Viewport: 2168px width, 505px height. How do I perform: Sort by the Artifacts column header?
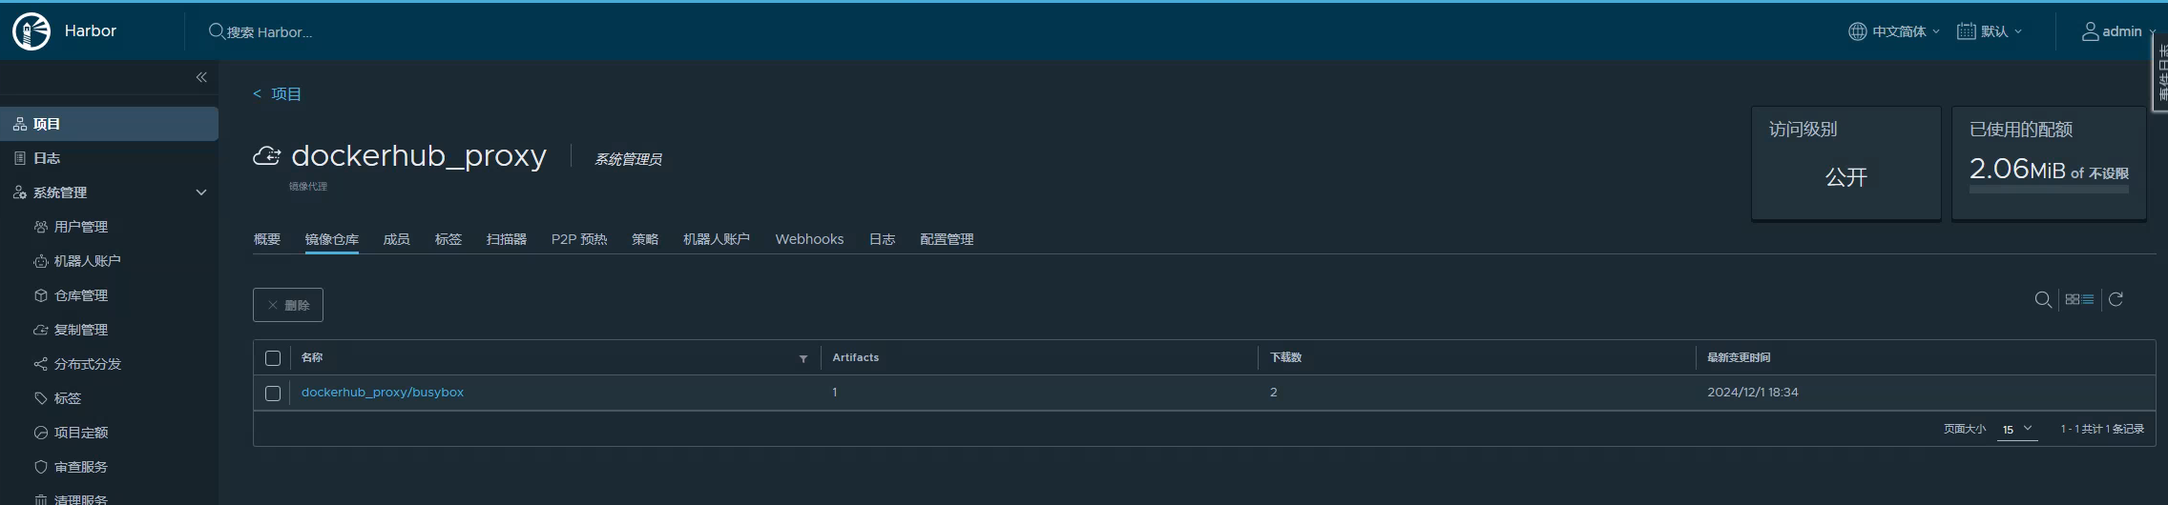click(856, 357)
